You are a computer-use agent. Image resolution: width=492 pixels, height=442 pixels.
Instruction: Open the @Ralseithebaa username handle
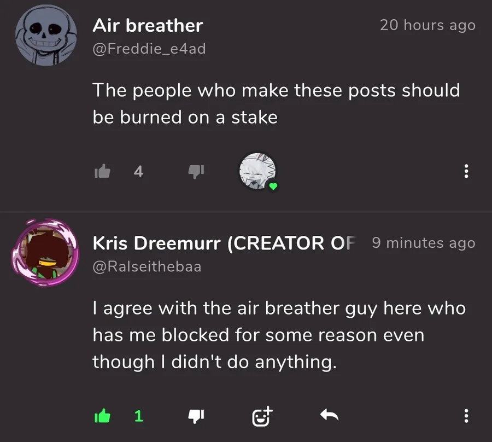(147, 266)
